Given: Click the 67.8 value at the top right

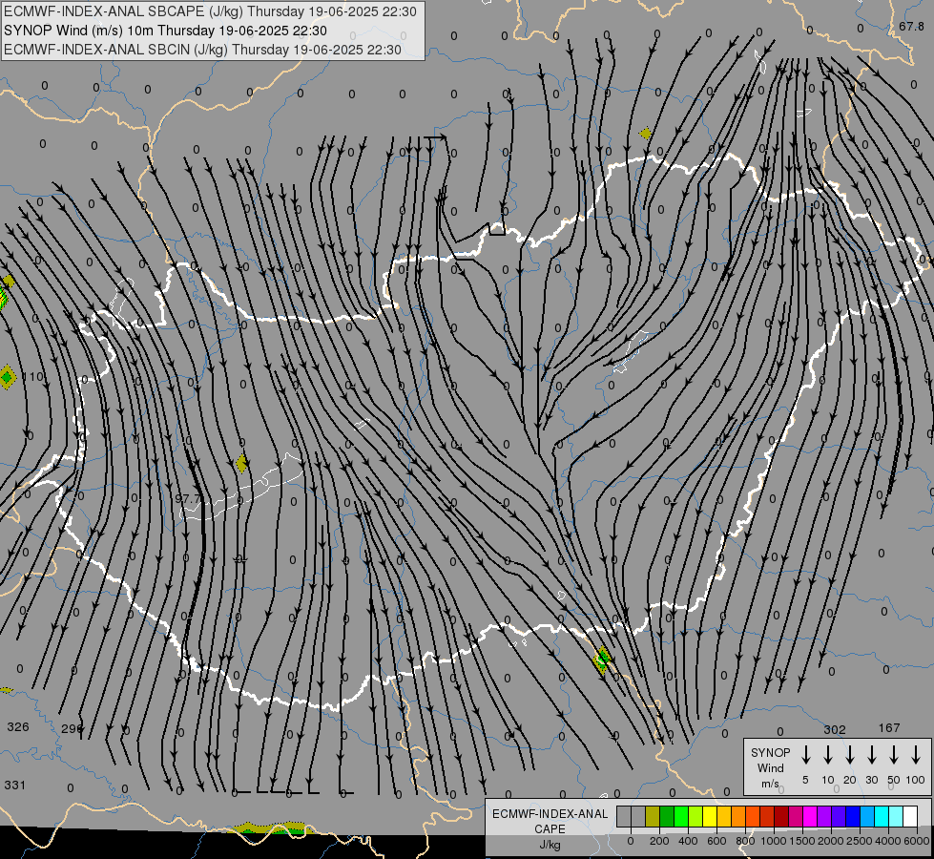Looking at the screenshot, I should point(911,26).
